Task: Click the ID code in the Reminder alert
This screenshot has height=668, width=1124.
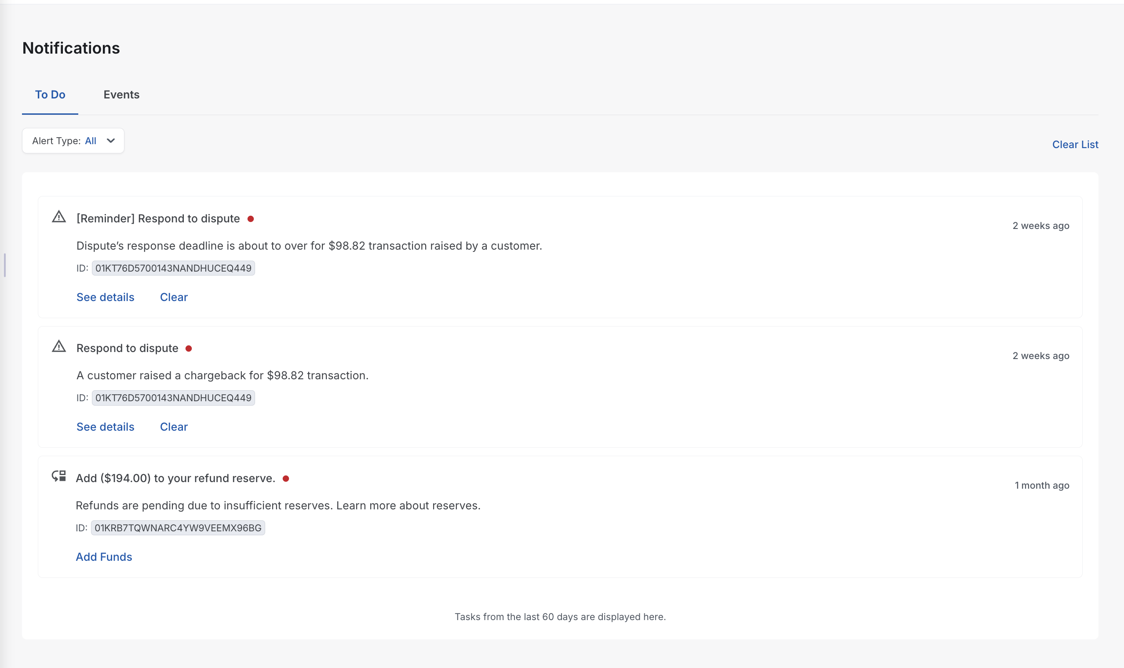Action: pyautogui.click(x=173, y=268)
